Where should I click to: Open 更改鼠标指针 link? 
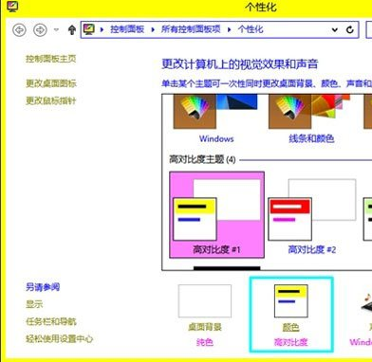click(51, 100)
